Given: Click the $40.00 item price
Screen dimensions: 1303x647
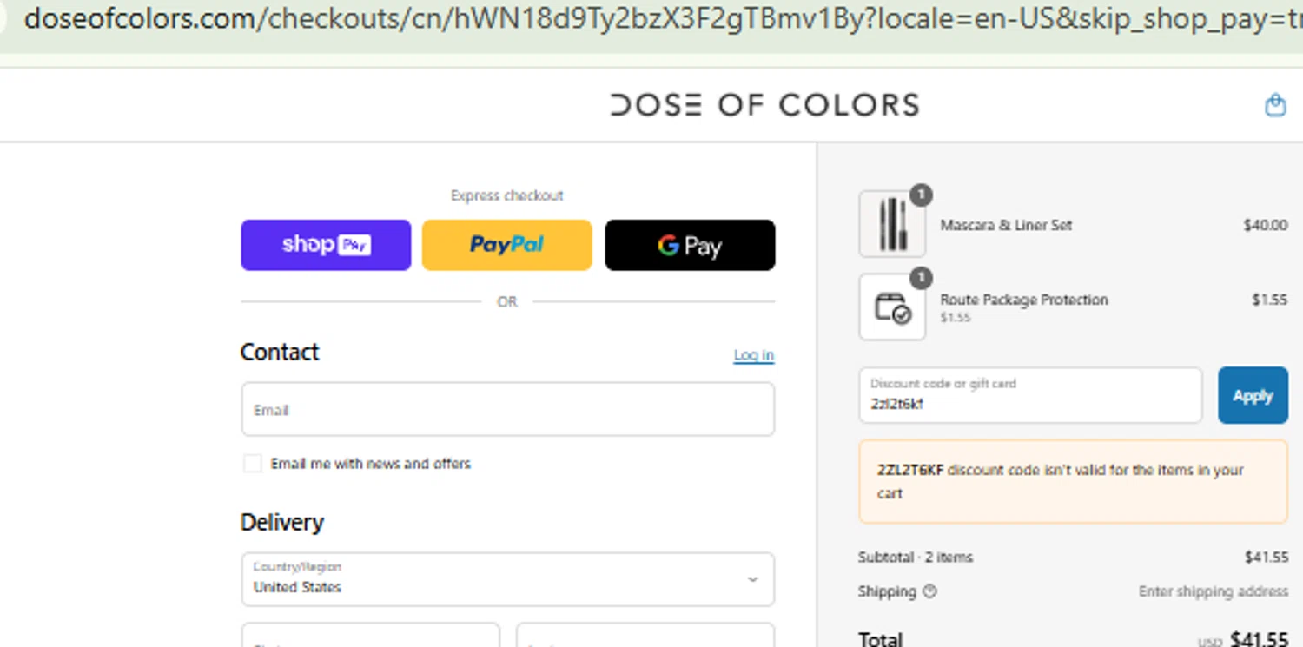Looking at the screenshot, I should (1266, 225).
